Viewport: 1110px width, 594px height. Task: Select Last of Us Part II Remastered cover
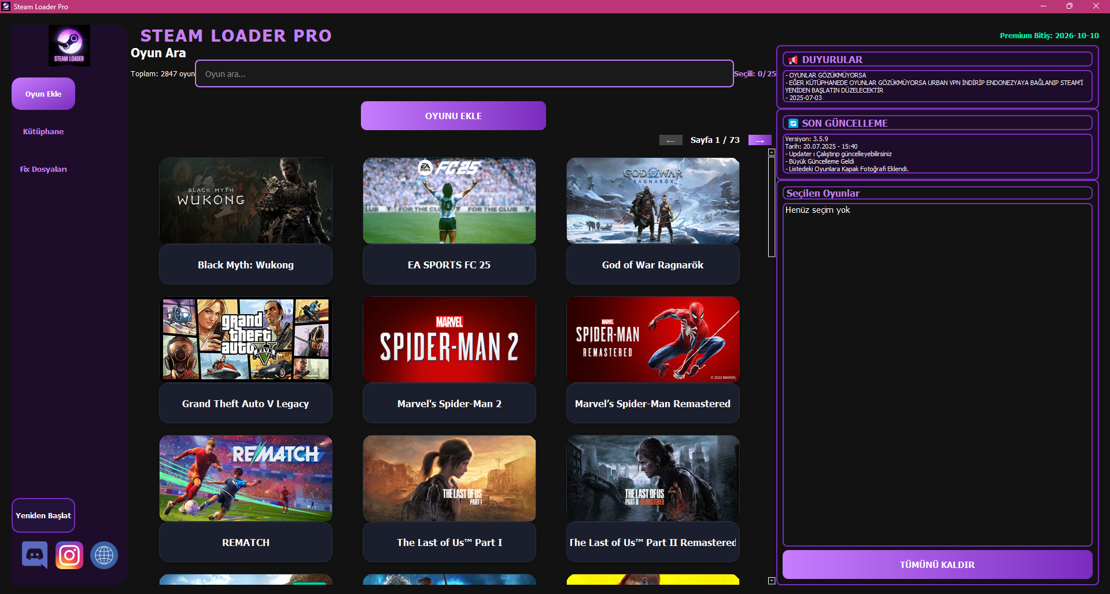[653, 478]
